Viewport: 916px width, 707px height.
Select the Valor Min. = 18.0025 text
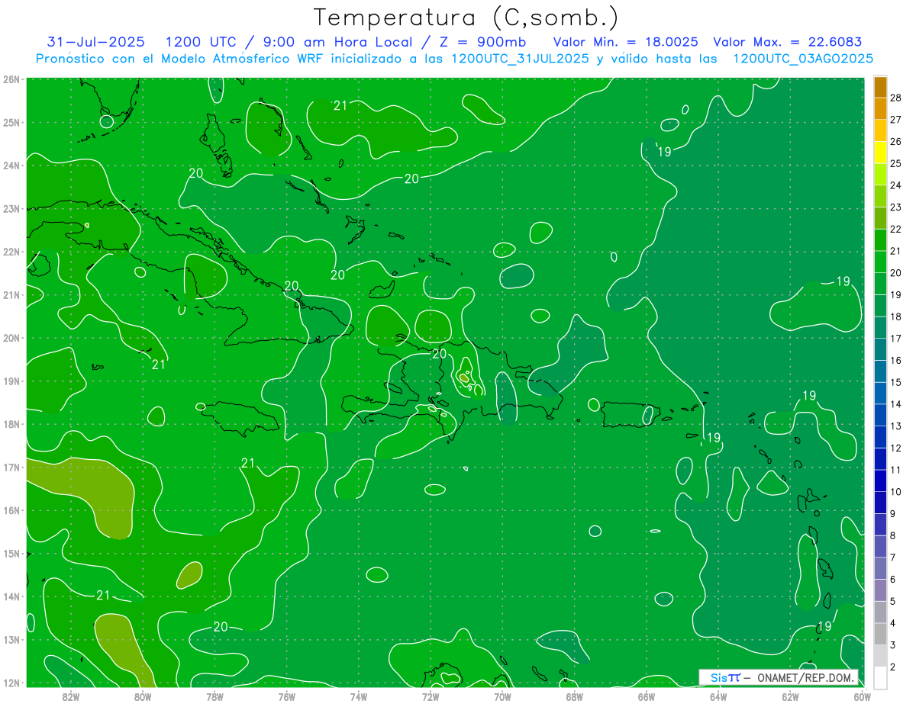[625, 42]
